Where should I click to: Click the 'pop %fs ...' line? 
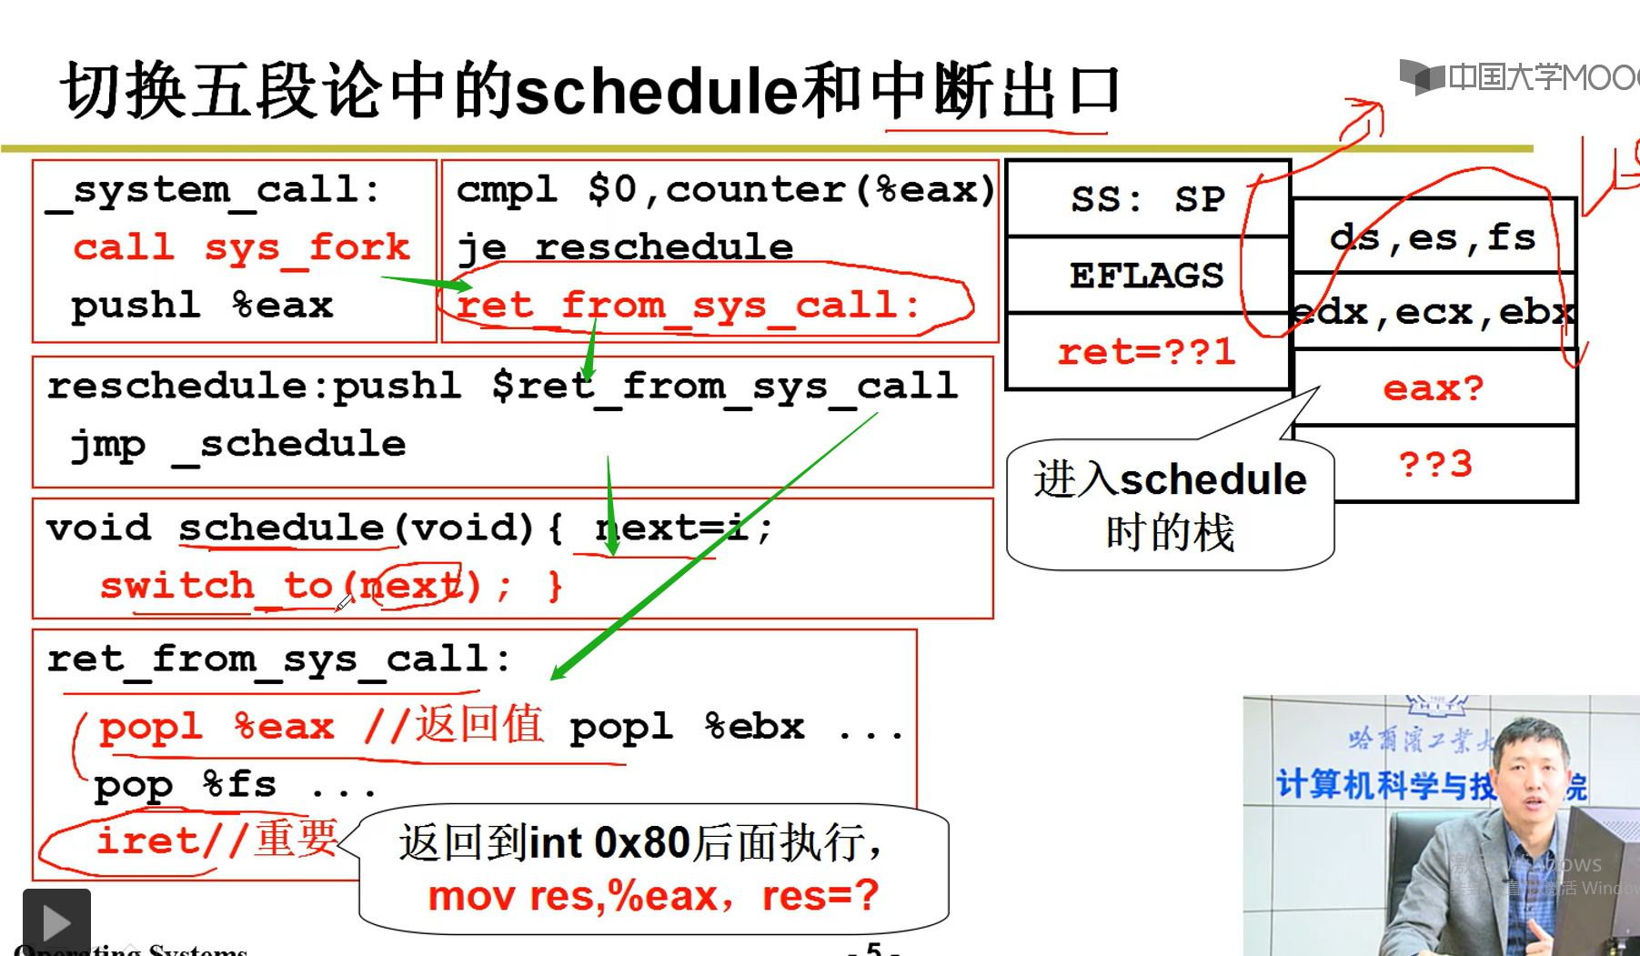point(235,784)
